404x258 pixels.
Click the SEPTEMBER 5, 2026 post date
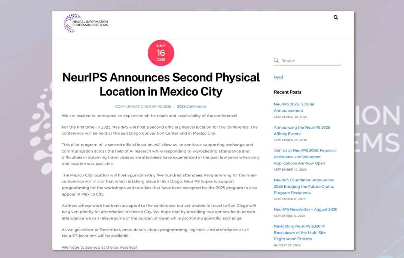point(289,216)
